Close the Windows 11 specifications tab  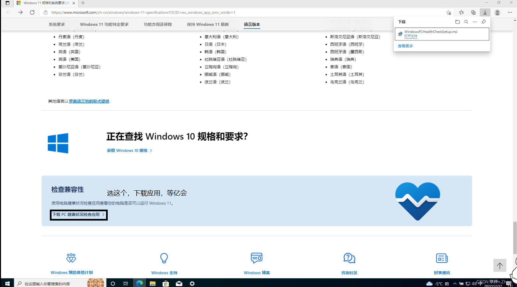coord(74,3)
